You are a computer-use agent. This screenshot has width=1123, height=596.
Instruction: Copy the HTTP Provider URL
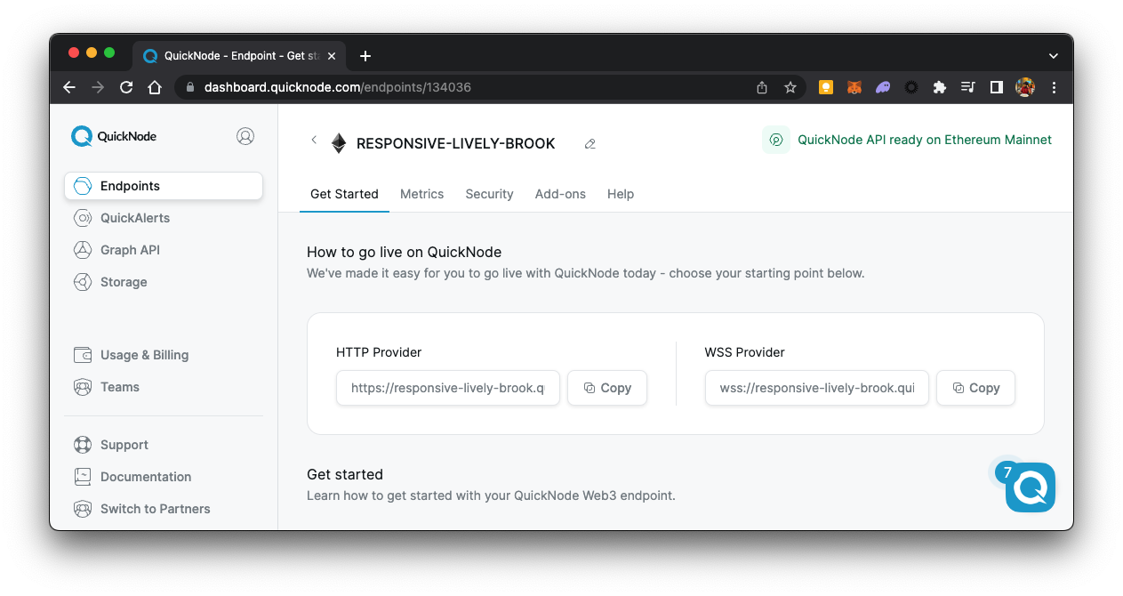click(x=607, y=388)
